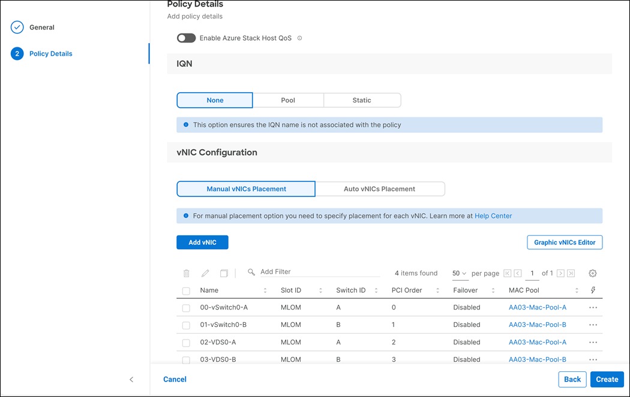Open table settings gear icon

(x=593, y=273)
